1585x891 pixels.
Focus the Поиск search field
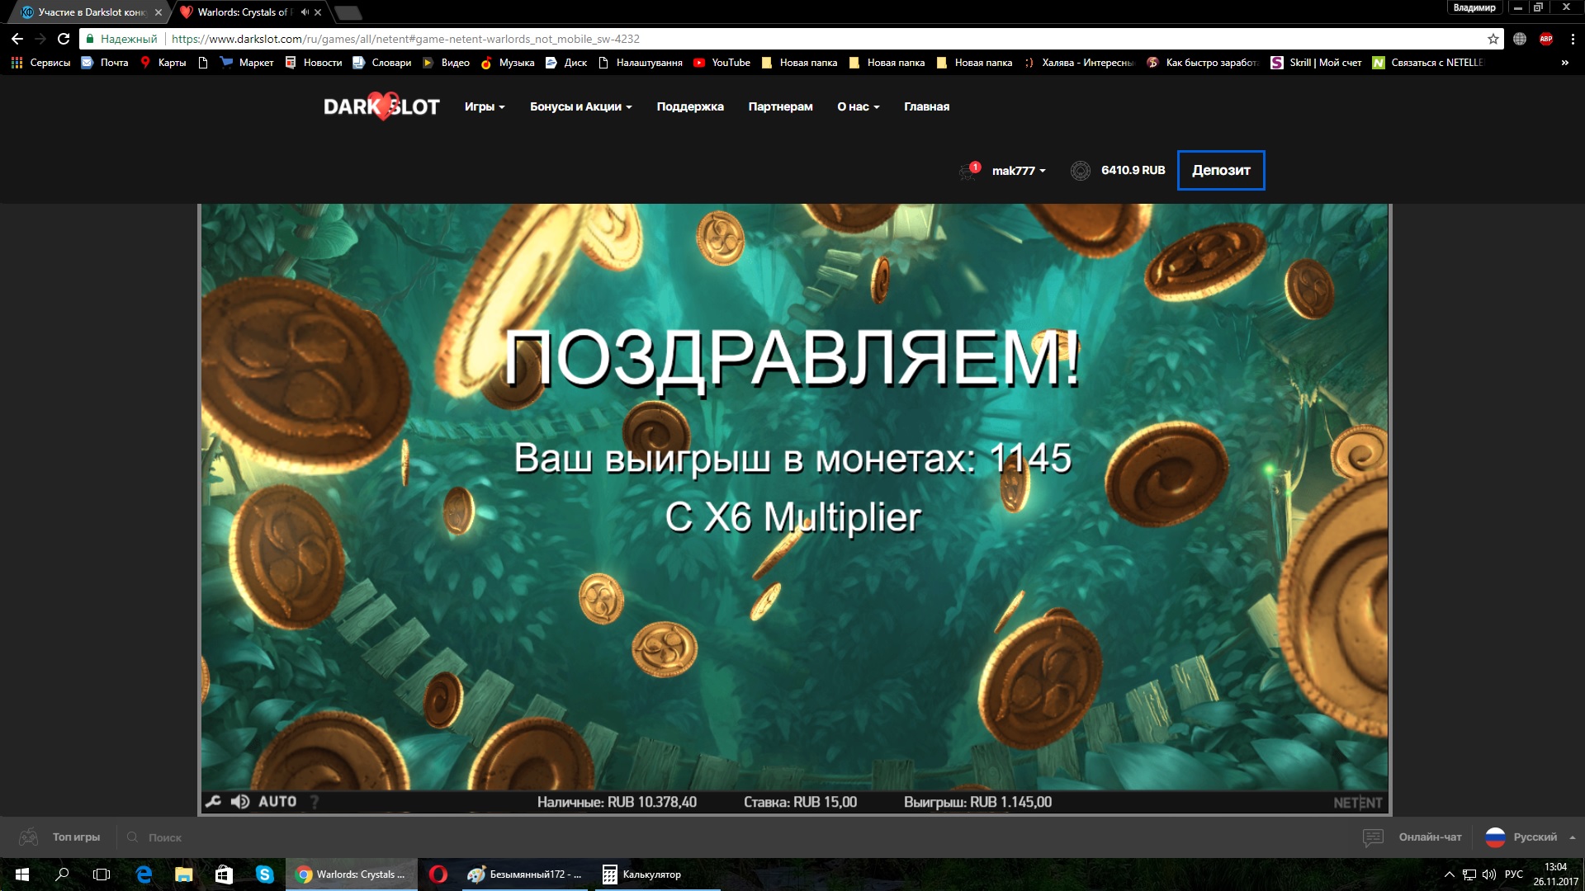point(165,837)
